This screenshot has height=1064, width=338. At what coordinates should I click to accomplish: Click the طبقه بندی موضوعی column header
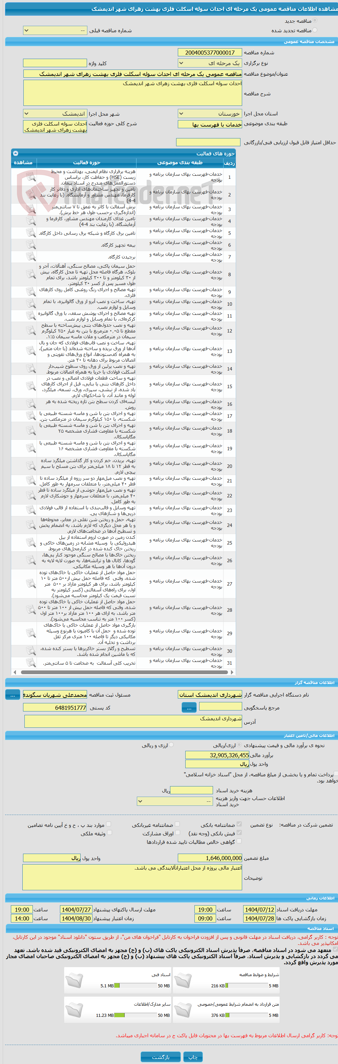point(180,163)
